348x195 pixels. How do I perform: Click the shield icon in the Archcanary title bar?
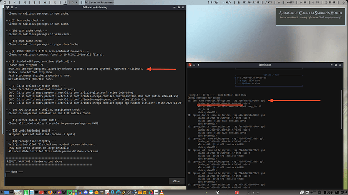point(8,7)
